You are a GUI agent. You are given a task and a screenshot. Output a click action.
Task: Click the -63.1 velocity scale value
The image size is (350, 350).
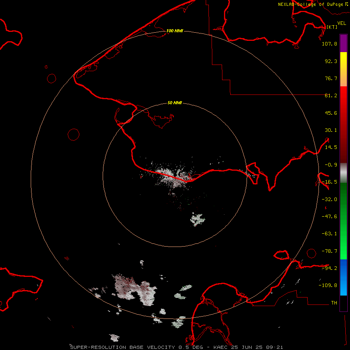coord(329,234)
